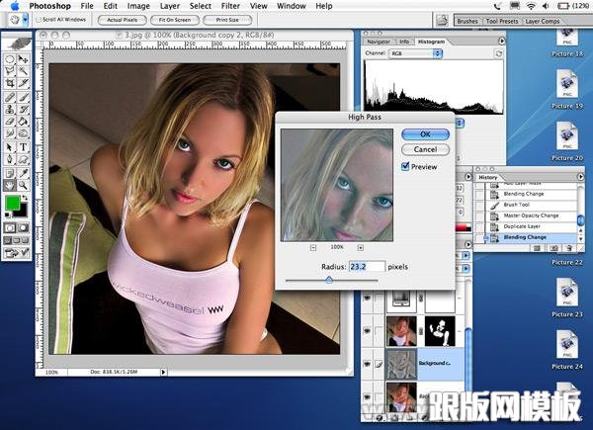
Task: Open the histogram Channel RGB dropdown
Action: (x=415, y=53)
